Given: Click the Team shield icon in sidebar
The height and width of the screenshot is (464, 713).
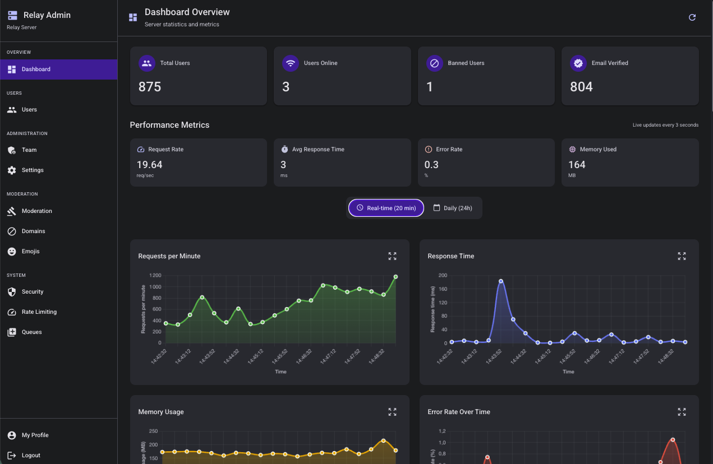Looking at the screenshot, I should pyautogui.click(x=12, y=150).
